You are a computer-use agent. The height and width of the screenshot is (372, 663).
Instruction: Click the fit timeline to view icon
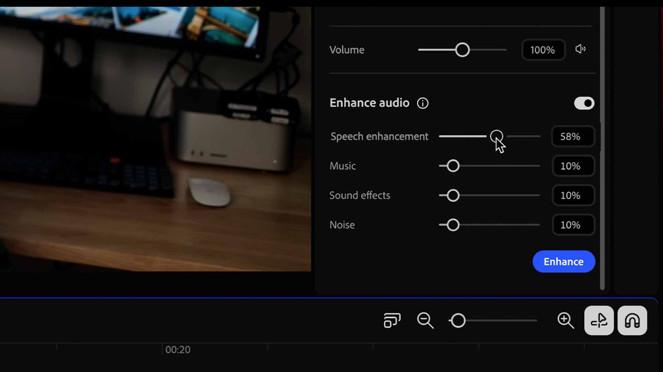(392, 320)
